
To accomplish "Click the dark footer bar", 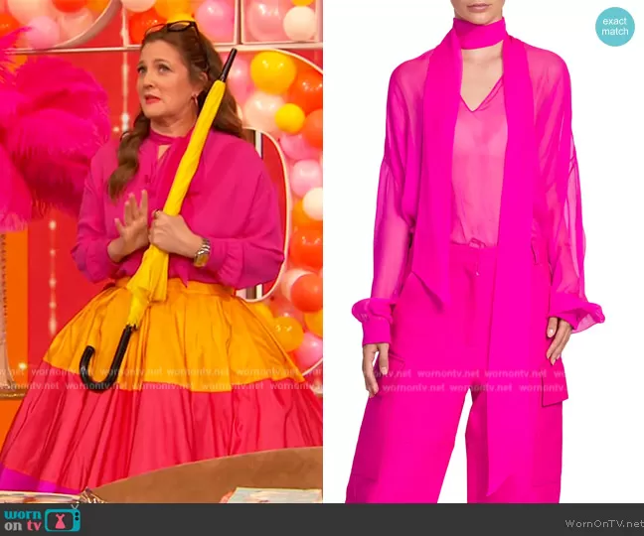I will coord(322,520).
